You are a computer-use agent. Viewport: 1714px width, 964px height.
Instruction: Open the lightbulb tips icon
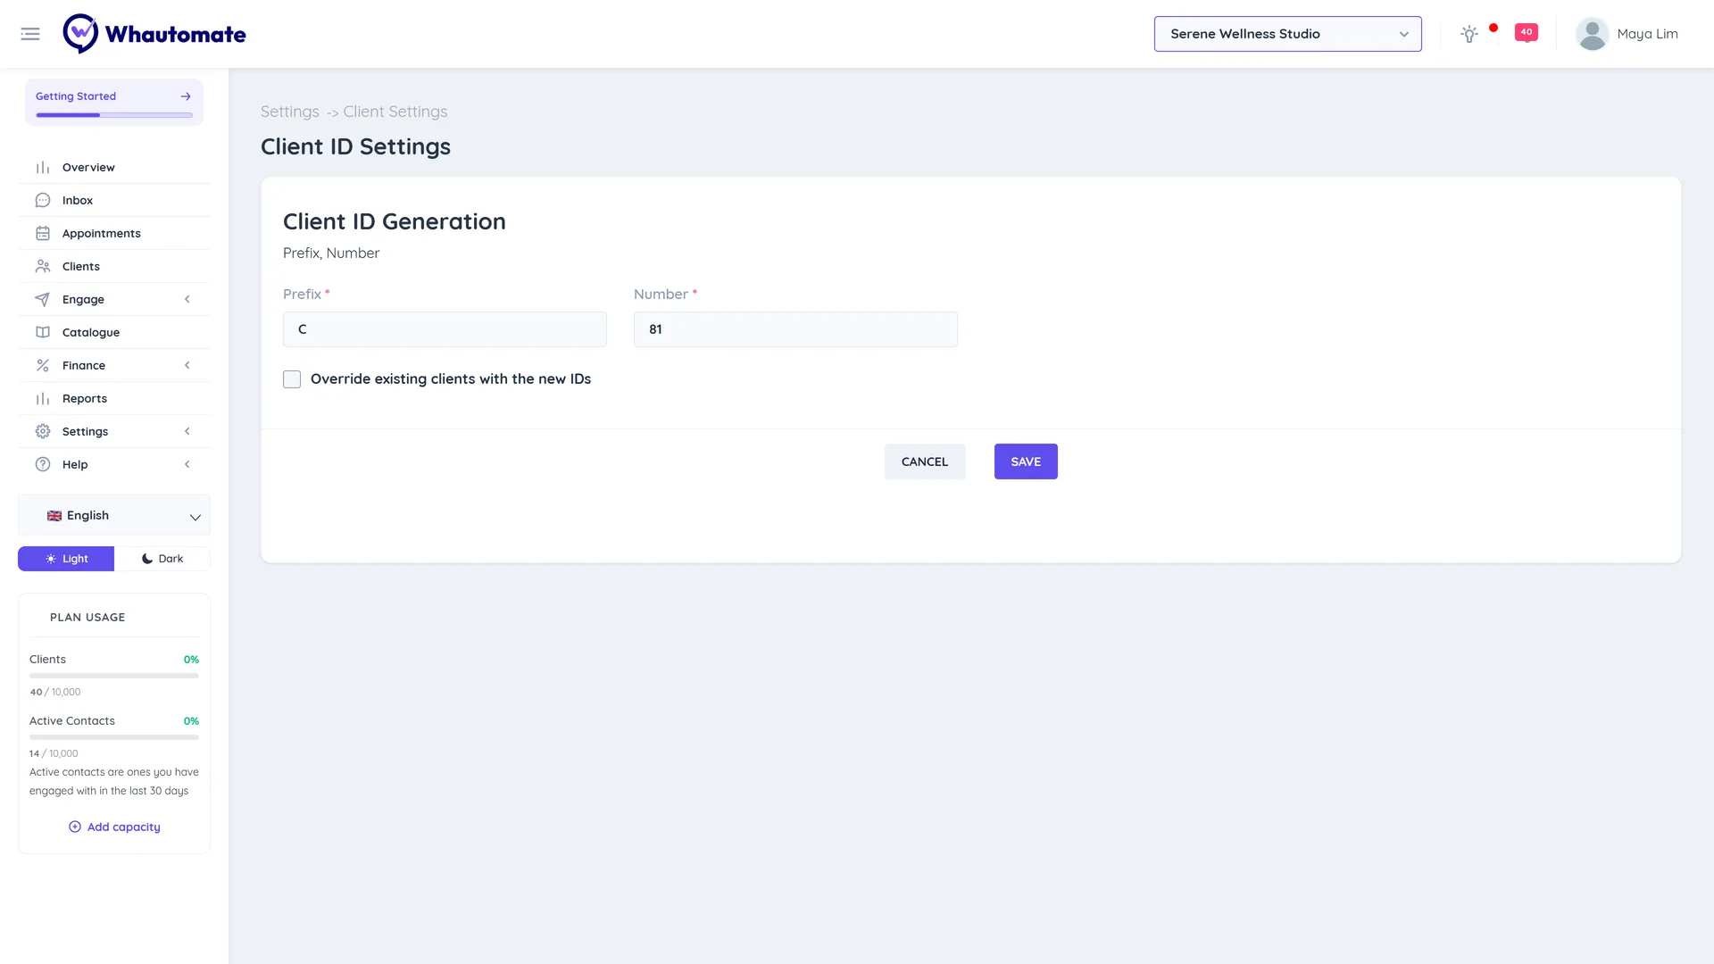click(x=1469, y=34)
